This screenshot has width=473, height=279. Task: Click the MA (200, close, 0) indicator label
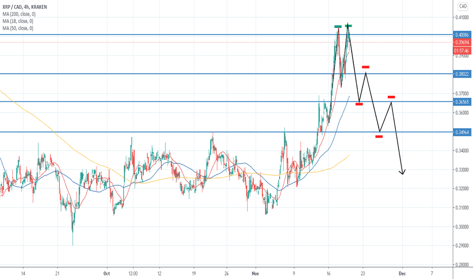[x=19, y=14]
